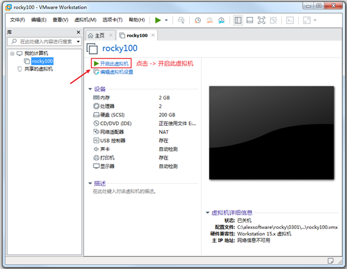Click the status bar message icon
347x269 pixels.
click(331, 261)
